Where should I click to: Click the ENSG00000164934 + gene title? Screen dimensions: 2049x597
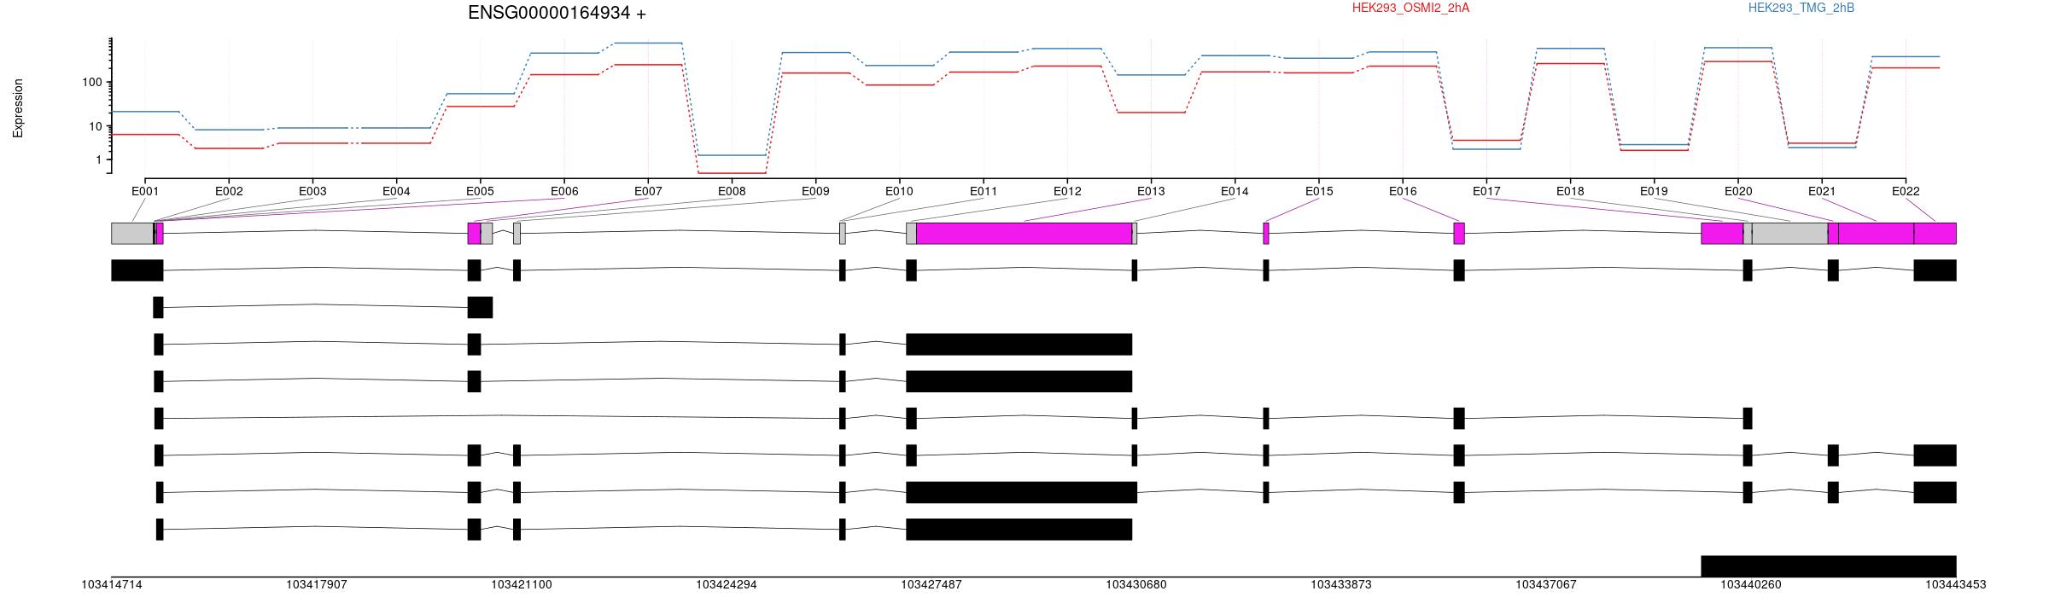[x=557, y=13]
